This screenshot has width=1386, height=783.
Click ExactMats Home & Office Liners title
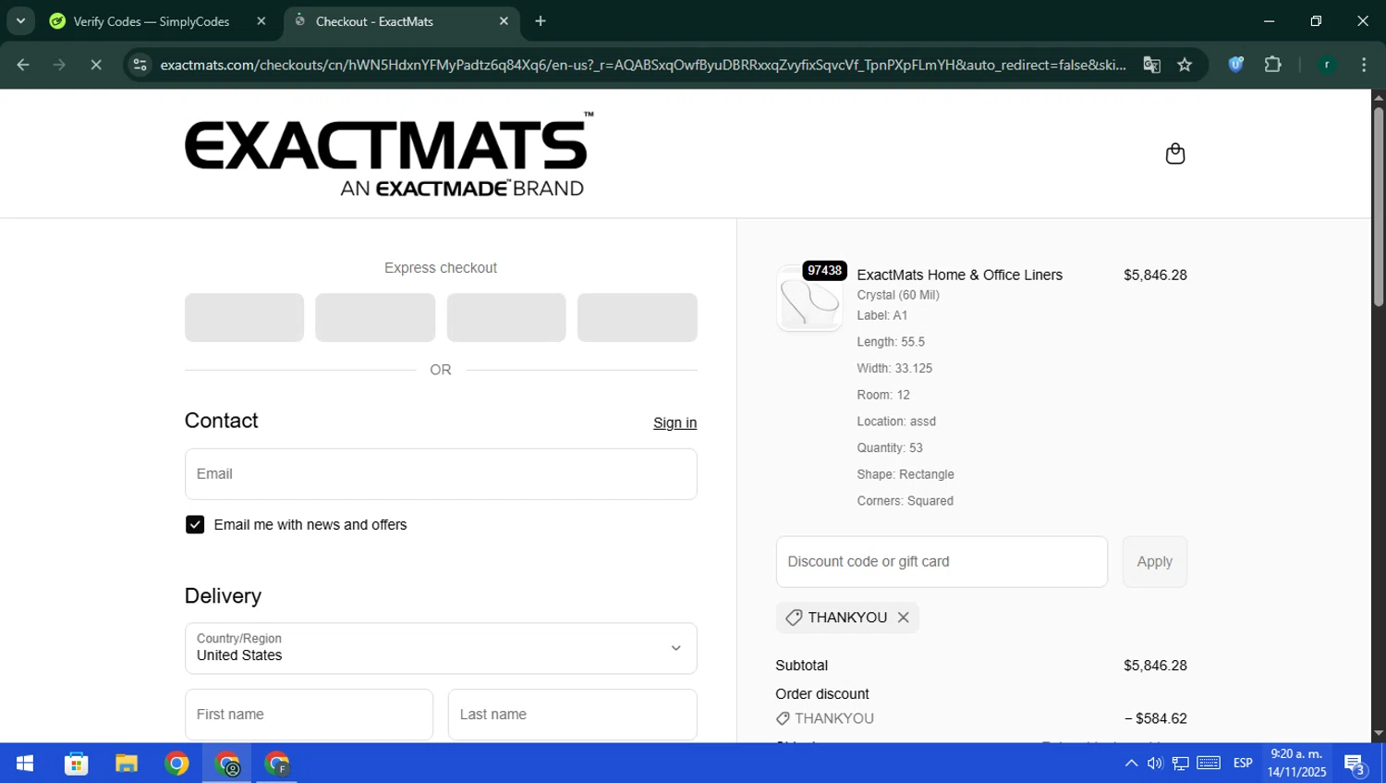coord(959,275)
